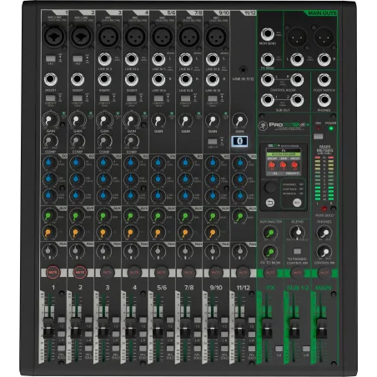Click the Foot Switch jack

click(324, 79)
